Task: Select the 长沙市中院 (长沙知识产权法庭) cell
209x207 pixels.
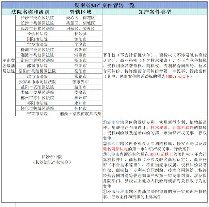Action: point(52,159)
